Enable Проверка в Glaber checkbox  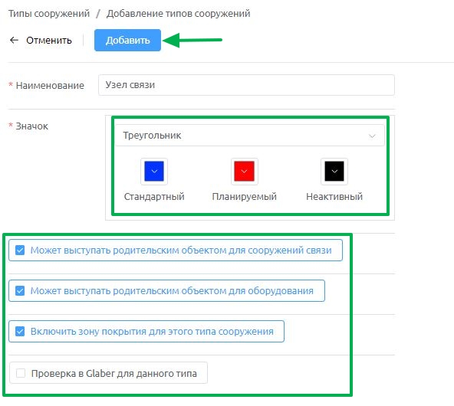[x=21, y=373]
